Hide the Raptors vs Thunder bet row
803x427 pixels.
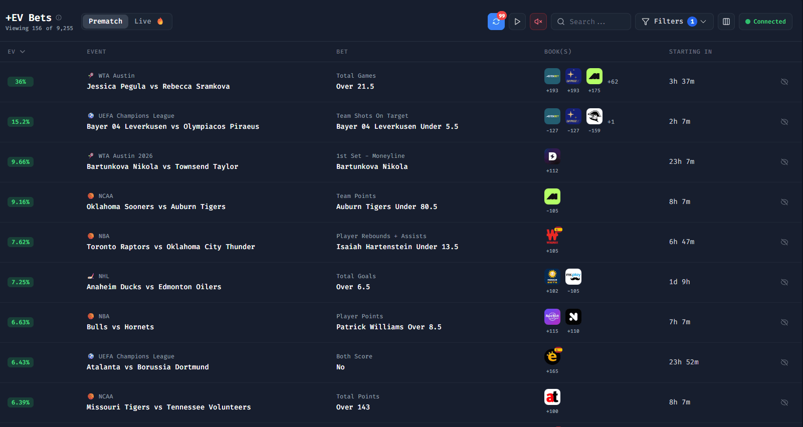pyautogui.click(x=784, y=242)
